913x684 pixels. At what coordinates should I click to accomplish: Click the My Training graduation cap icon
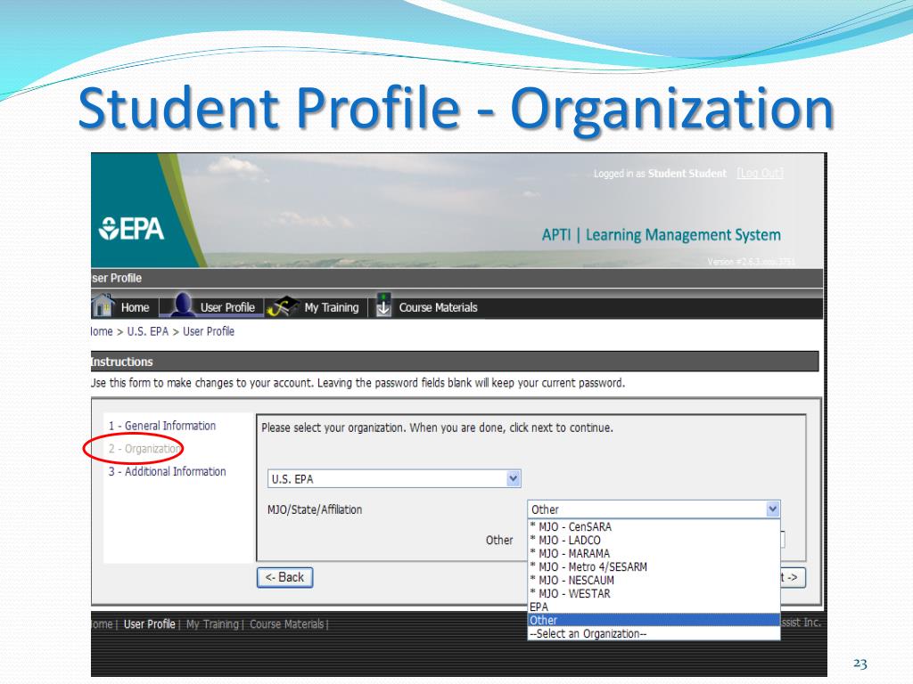pos(283,306)
